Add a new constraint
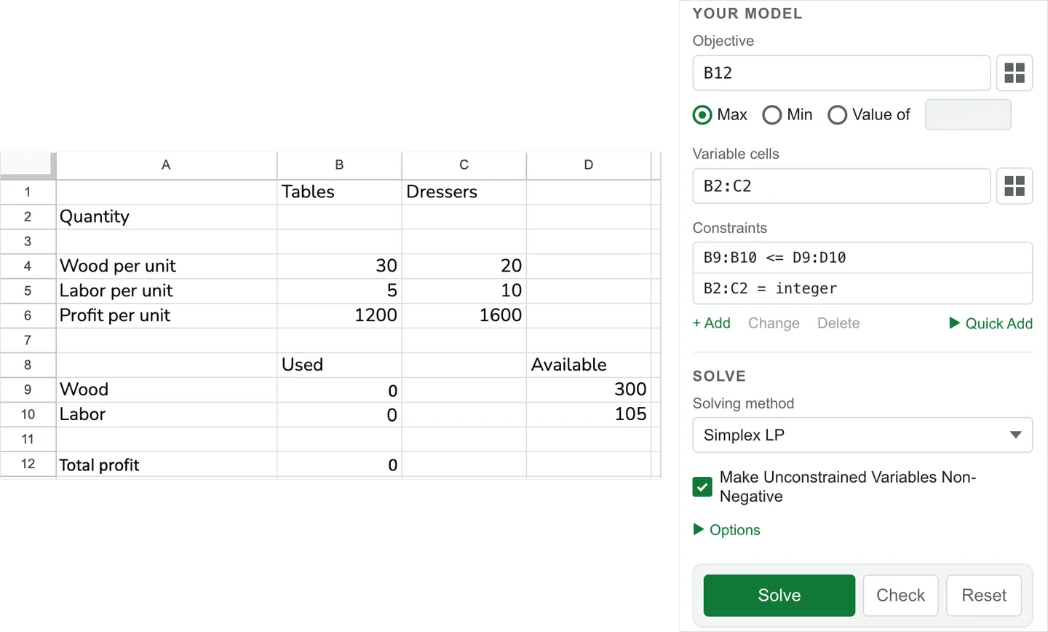The image size is (1048, 632). [712, 323]
